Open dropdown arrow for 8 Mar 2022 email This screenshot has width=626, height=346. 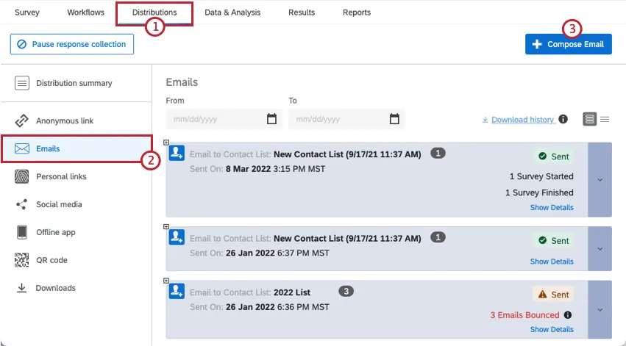point(600,180)
